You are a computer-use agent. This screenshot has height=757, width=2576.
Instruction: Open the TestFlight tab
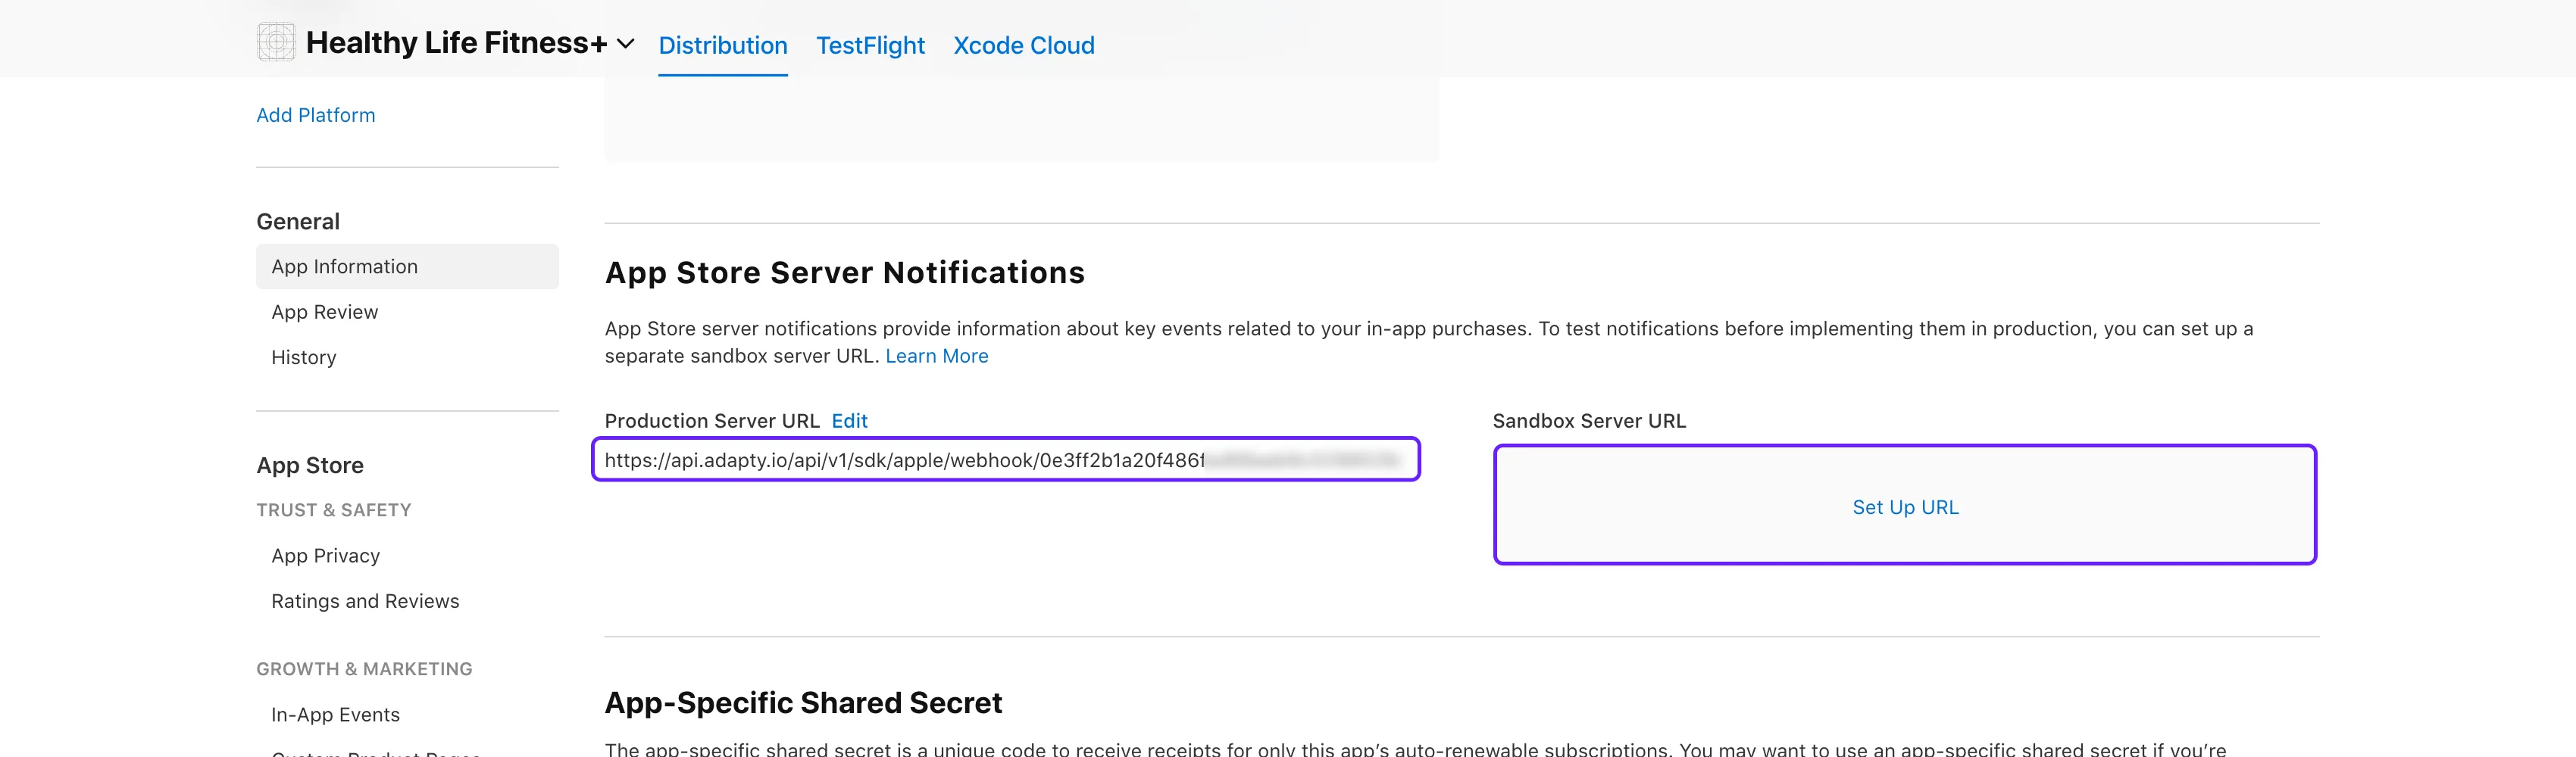coord(870,46)
